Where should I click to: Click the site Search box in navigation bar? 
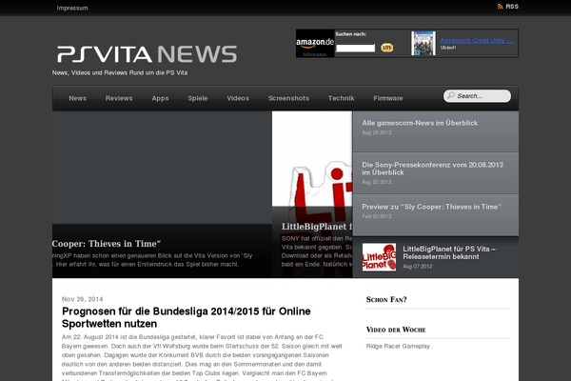pos(477,96)
